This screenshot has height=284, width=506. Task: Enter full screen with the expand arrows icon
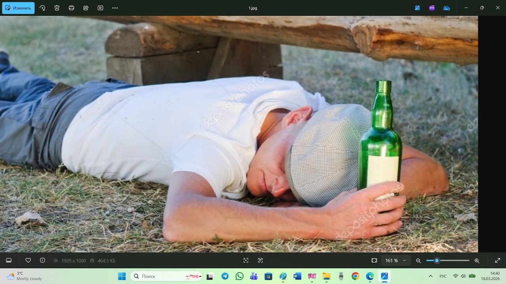pos(498,260)
